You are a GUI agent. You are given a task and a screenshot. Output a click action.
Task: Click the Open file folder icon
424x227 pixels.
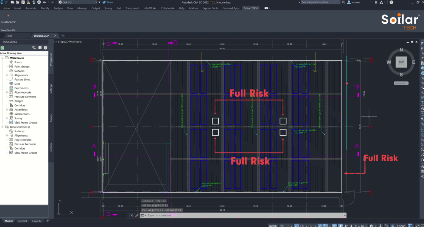[18, 2]
